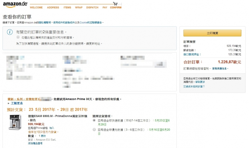
Task: Click the 訂單摘要 order summary heading
Action: 190,42
